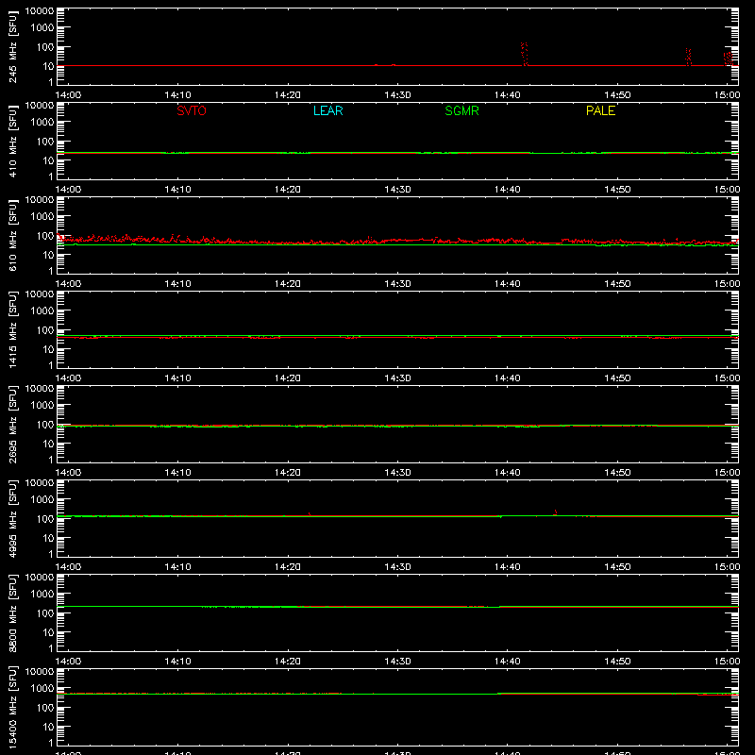
Task: Click the 8800 MHz [SFU] axis title
Action: (x=12, y=612)
